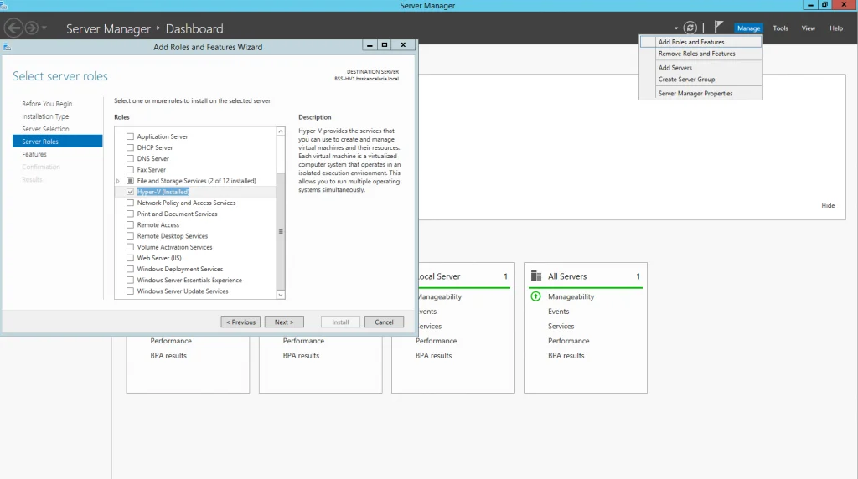This screenshot has height=479, width=858.
Task: Expand File and Storage Services role tree
Action: coord(118,181)
